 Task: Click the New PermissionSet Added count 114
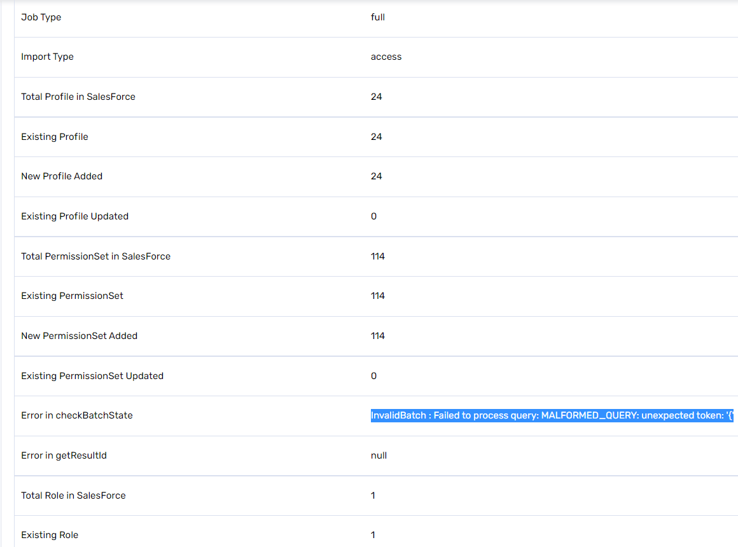click(378, 336)
